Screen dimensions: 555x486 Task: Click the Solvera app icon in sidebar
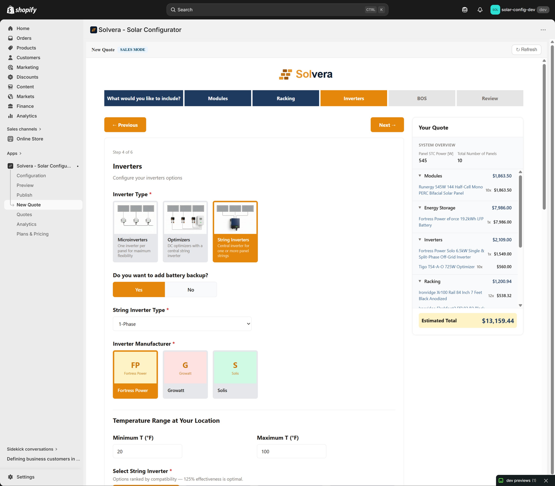pos(10,166)
